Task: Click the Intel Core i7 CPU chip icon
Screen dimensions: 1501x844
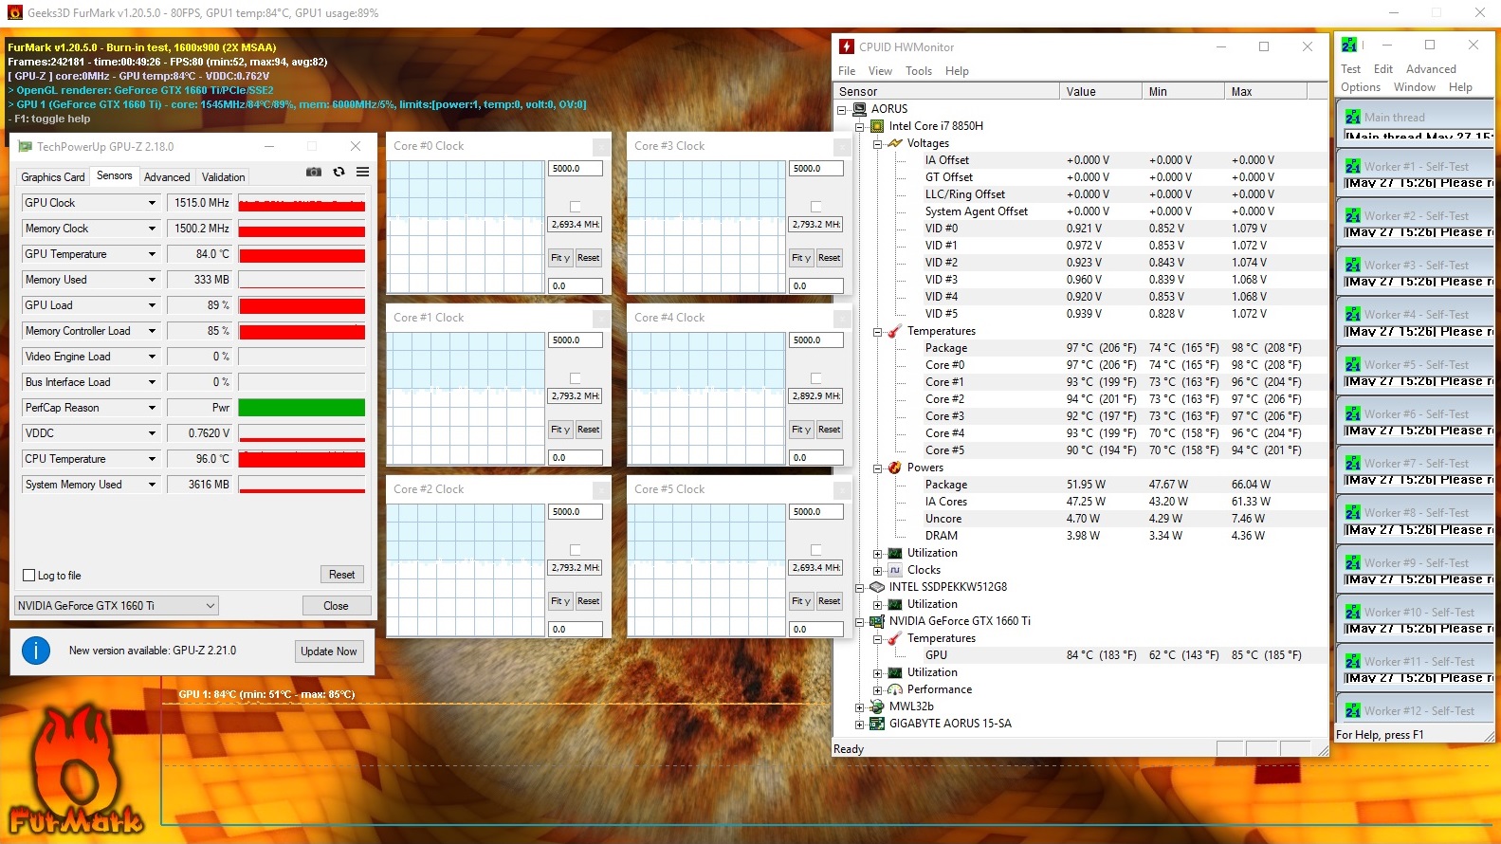Action: pos(877,126)
